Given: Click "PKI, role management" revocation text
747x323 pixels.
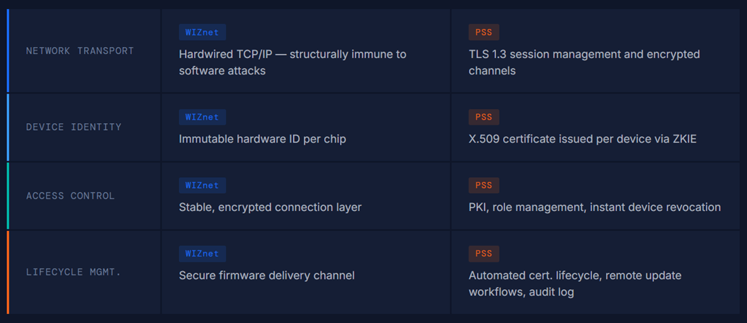Looking at the screenshot, I should pos(594,207).
